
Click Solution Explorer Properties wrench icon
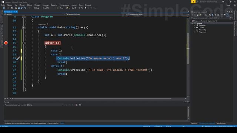pyautogui.click(x=225, y=15)
